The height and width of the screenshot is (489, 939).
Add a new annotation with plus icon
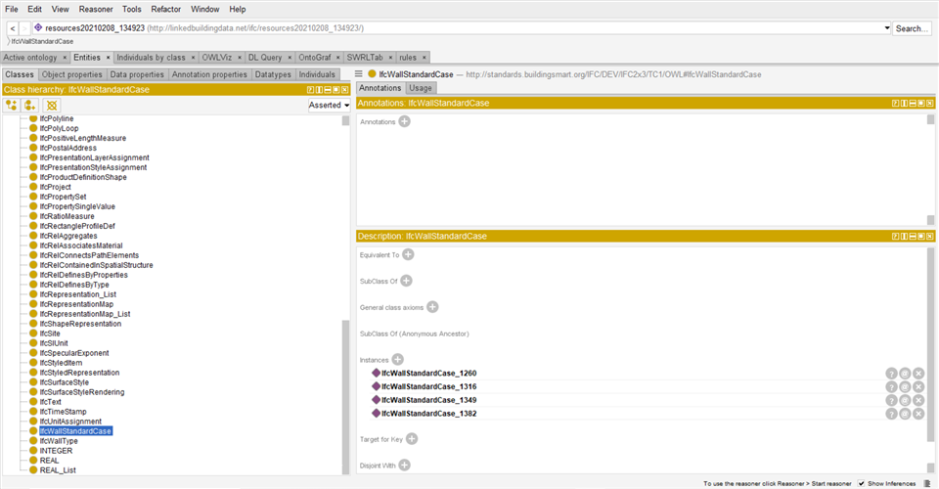coord(404,121)
